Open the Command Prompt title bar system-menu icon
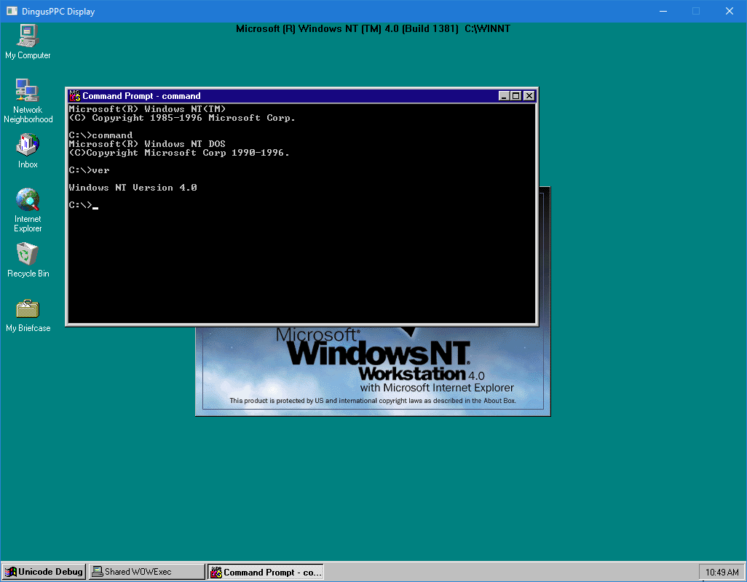 pos(75,95)
